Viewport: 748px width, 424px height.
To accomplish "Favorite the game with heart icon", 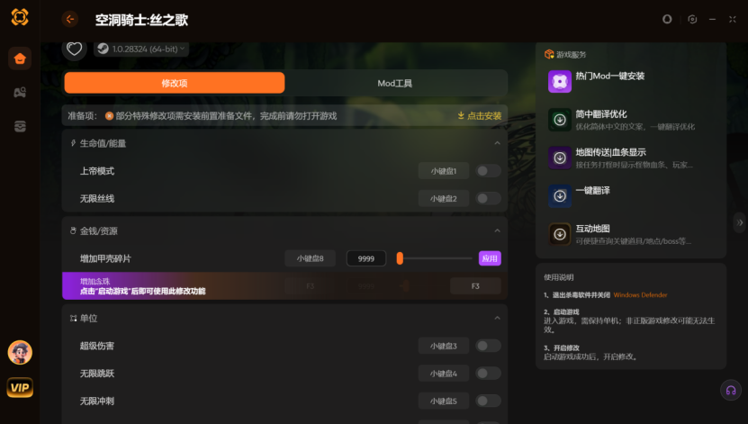I will [x=74, y=49].
